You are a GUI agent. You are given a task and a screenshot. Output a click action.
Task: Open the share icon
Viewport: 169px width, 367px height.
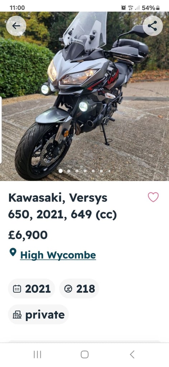pos(153,26)
